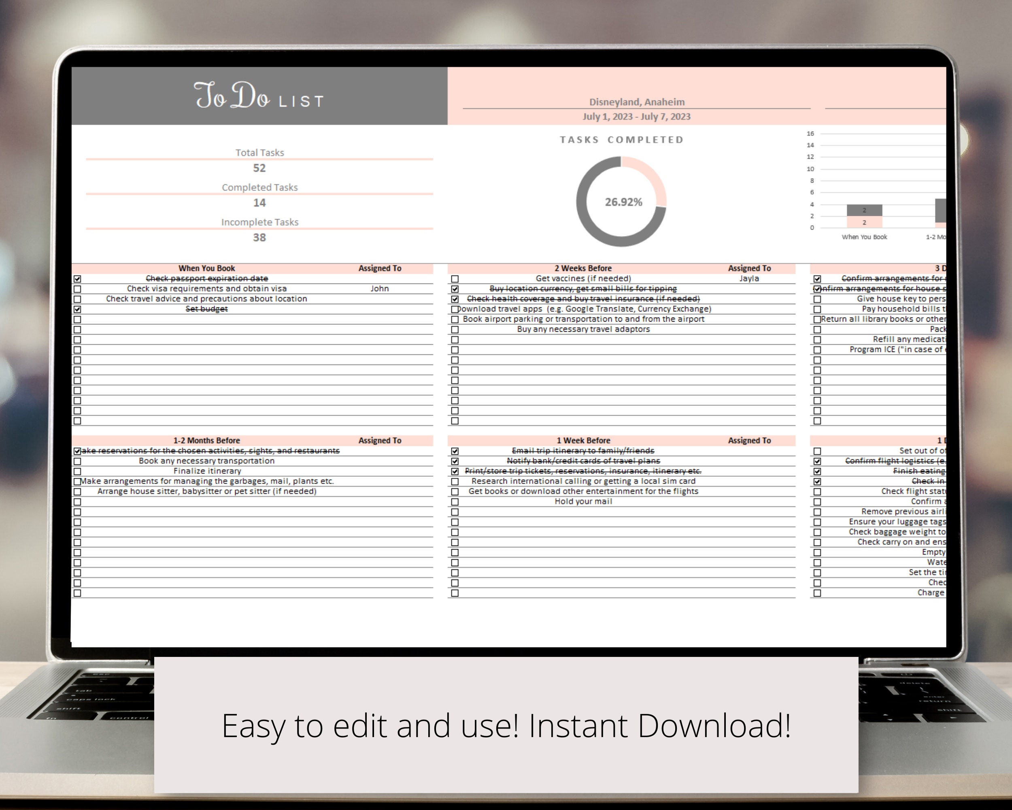Uncheck the completed 'Check in' task

tap(818, 481)
